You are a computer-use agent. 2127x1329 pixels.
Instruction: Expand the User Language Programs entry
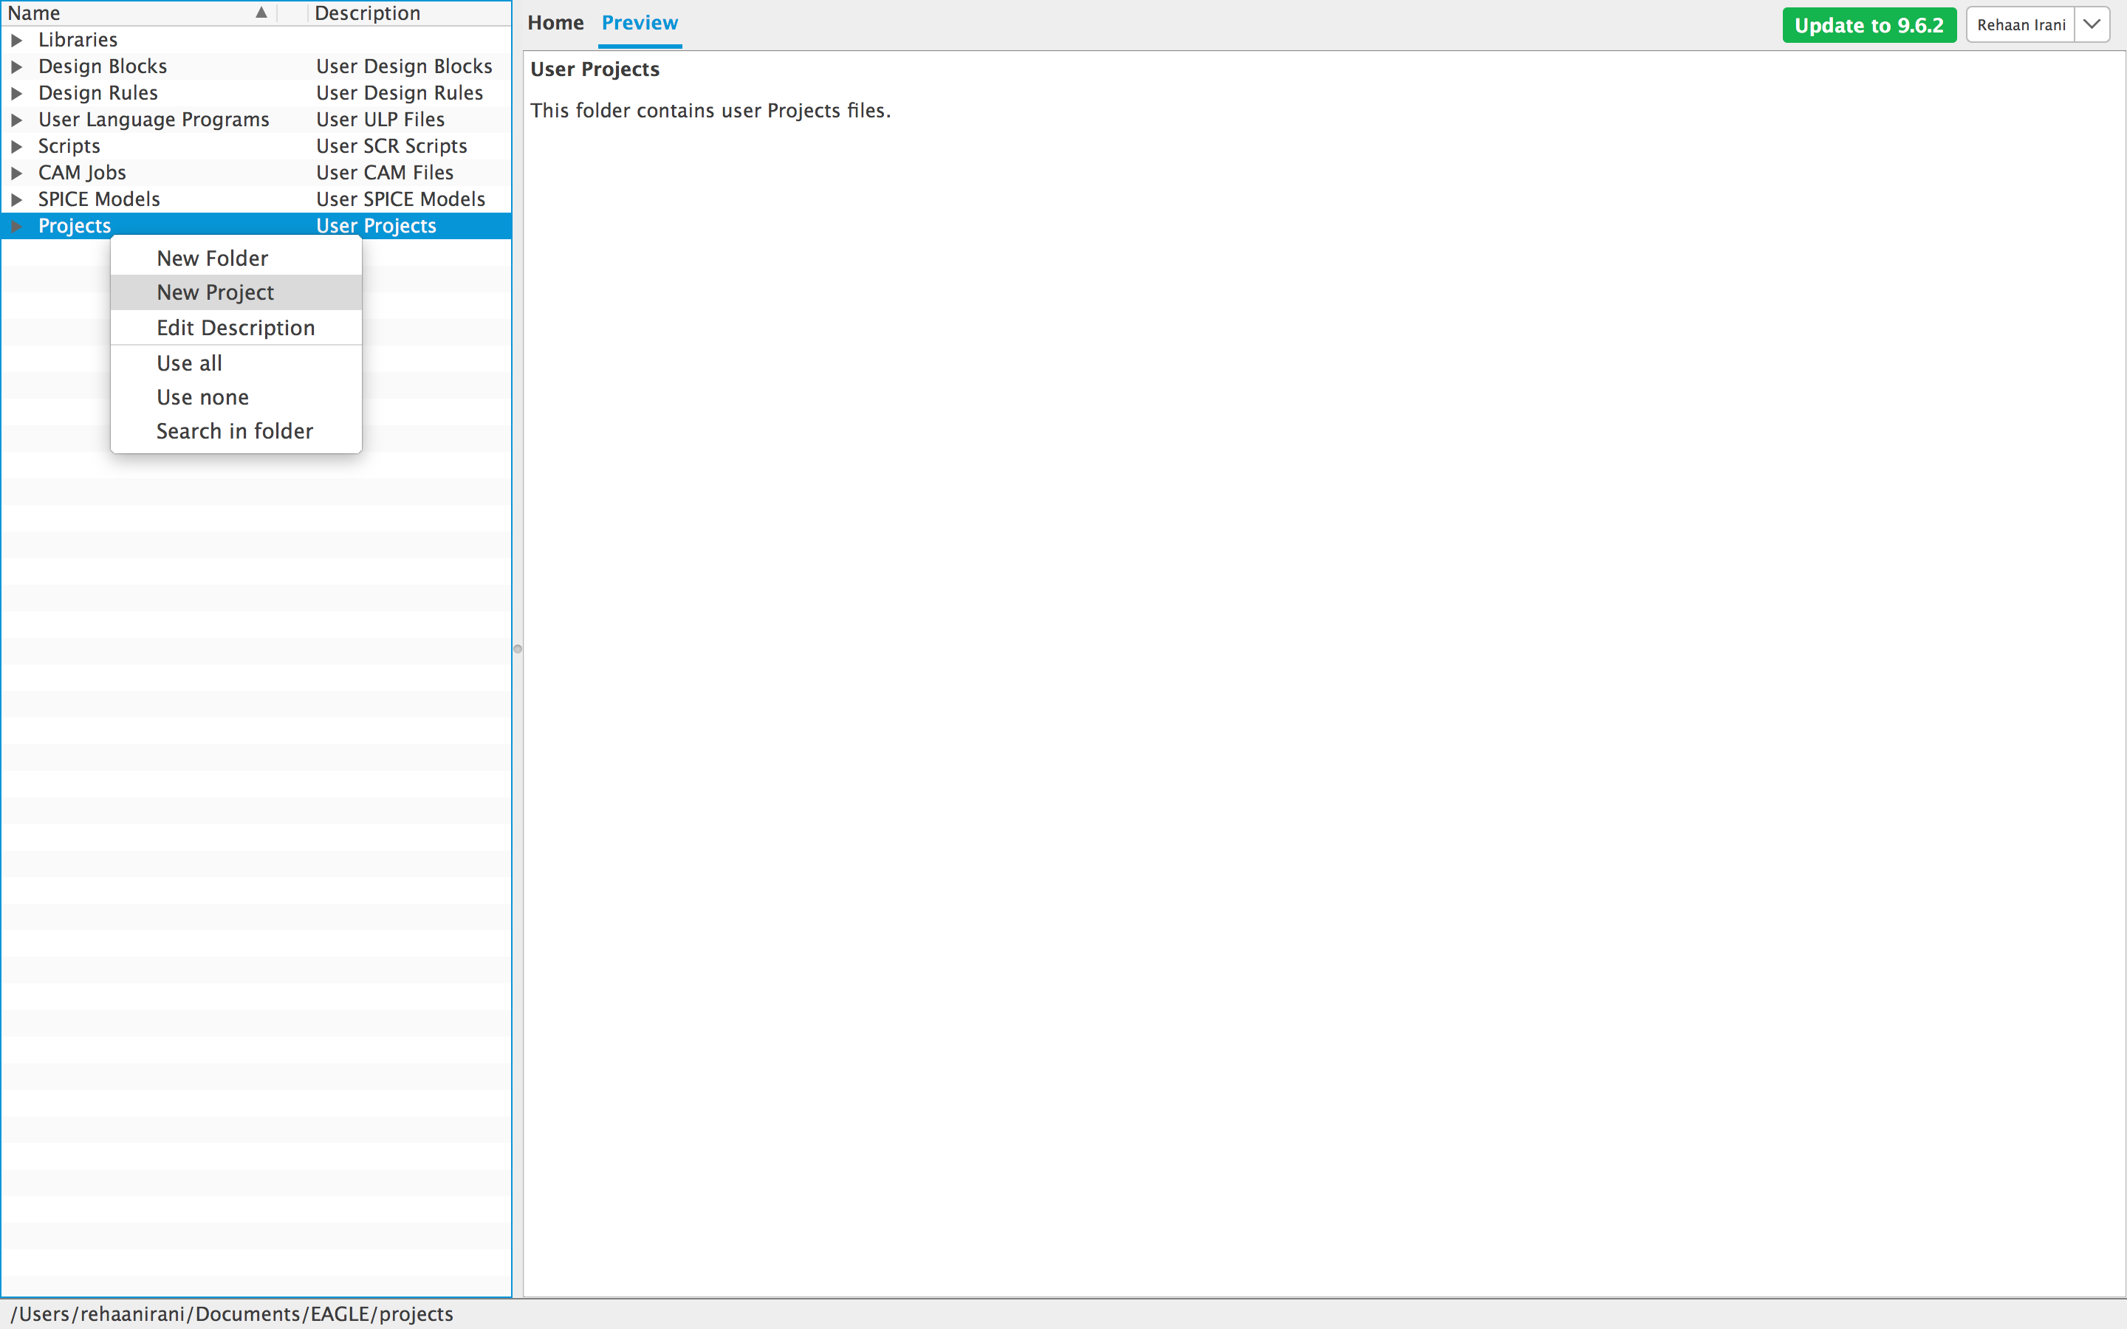pos(18,120)
